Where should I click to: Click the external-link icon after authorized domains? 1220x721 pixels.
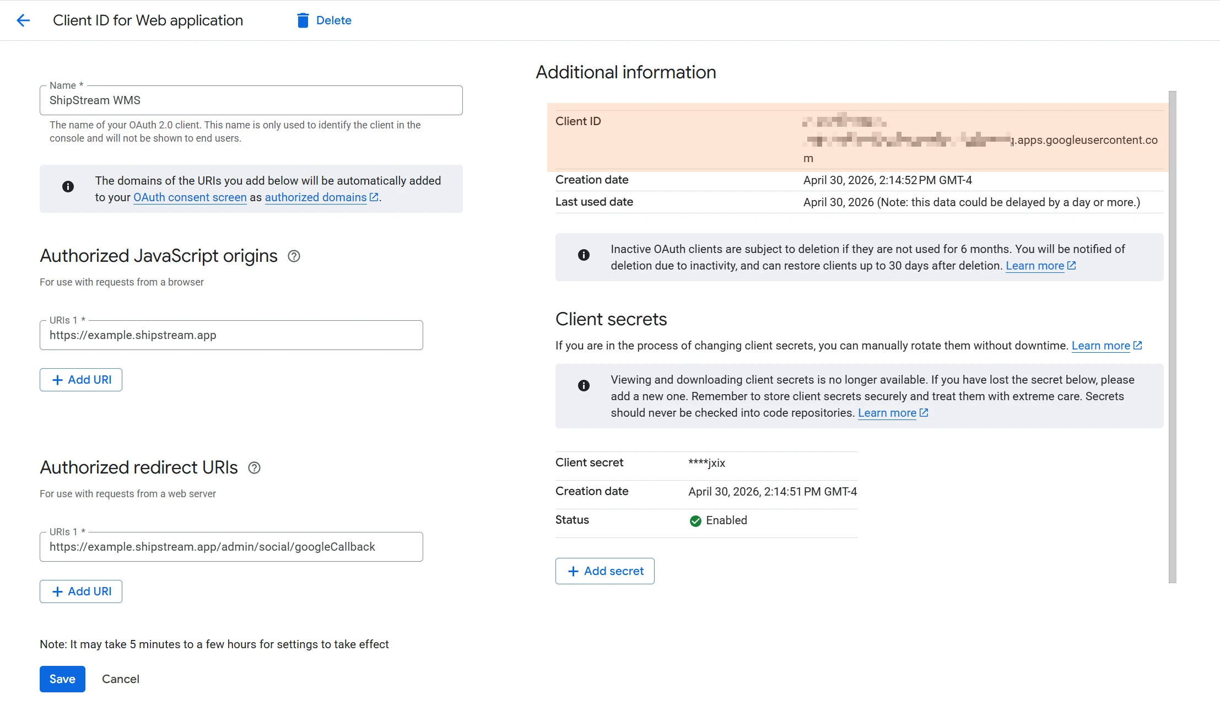[374, 197]
